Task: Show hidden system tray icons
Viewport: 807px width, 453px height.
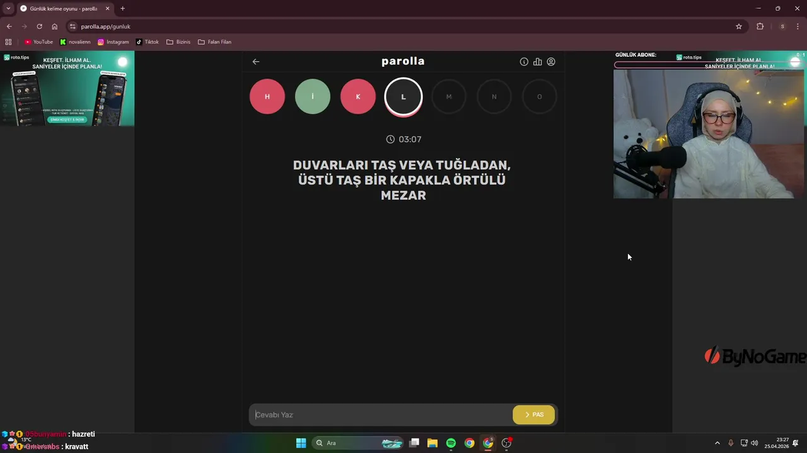Action: click(717, 443)
